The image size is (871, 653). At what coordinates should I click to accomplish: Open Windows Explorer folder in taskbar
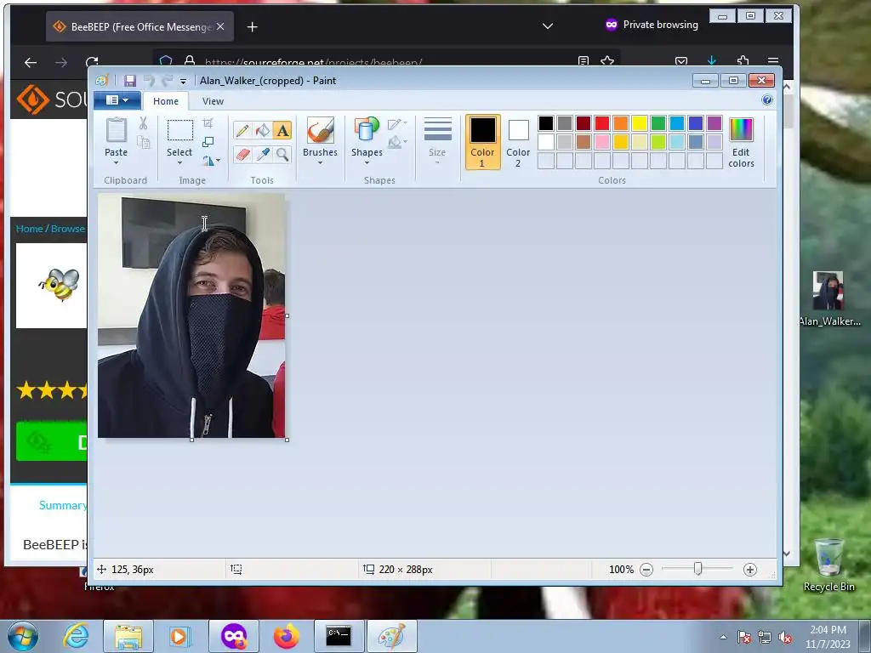pyautogui.click(x=128, y=636)
